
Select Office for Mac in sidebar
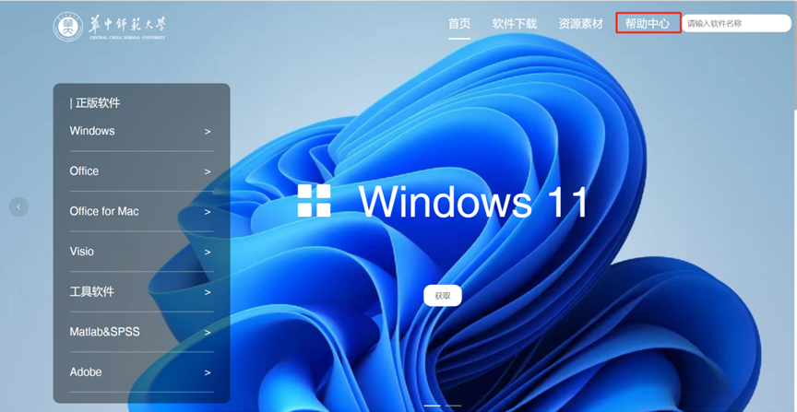point(104,211)
